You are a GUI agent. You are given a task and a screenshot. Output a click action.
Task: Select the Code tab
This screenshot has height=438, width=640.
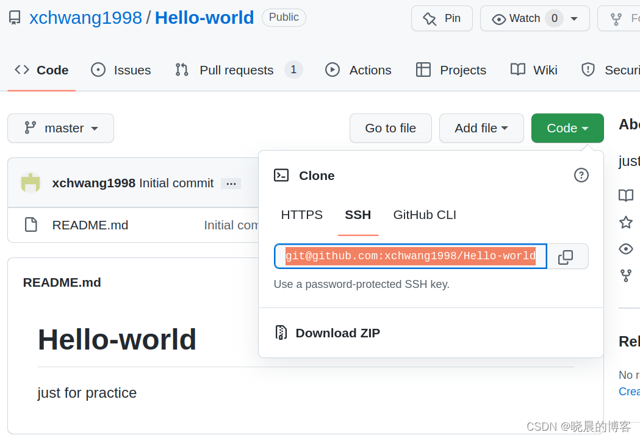point(41,70)
